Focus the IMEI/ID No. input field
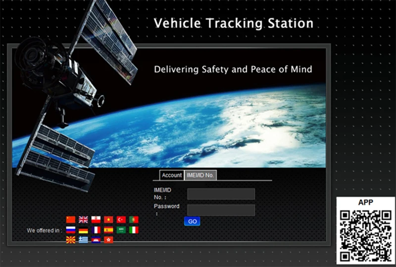Viewport: 396px width, 267px height. (x=221, y=194)
